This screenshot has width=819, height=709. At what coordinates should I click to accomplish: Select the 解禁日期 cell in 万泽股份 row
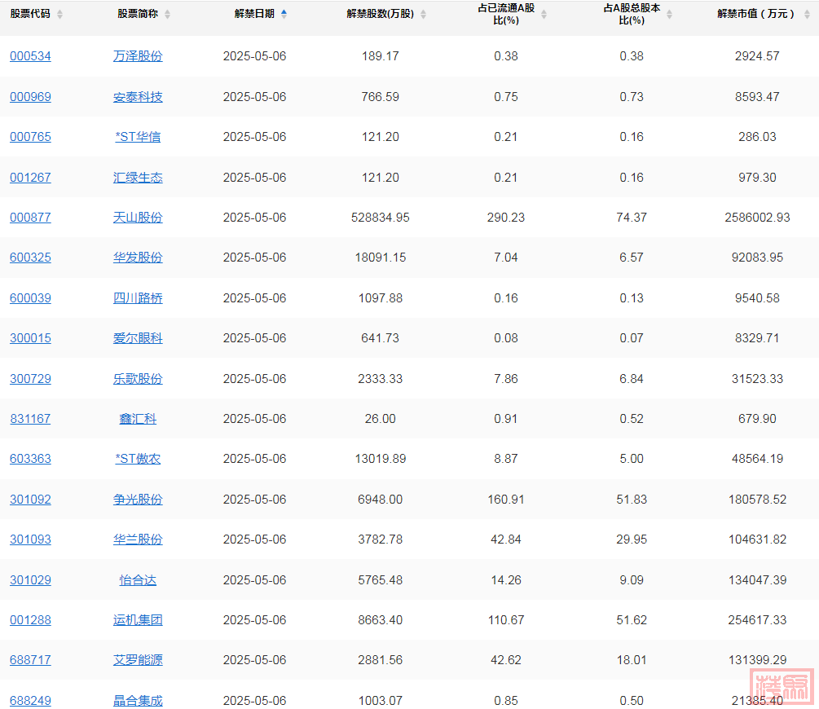(254, 56)
